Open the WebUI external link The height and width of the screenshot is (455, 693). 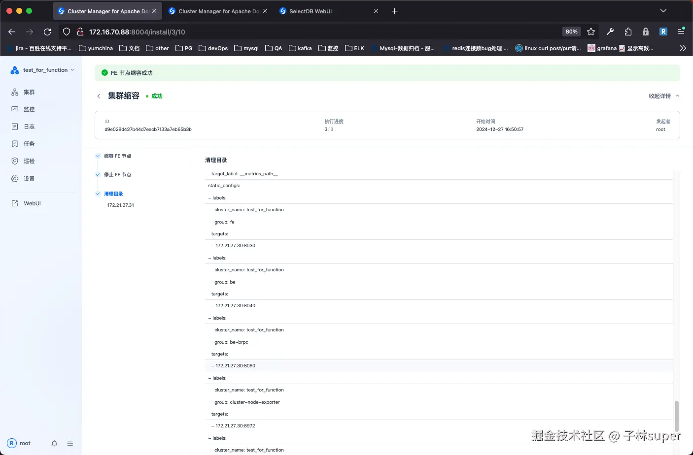tap(26, 203)
